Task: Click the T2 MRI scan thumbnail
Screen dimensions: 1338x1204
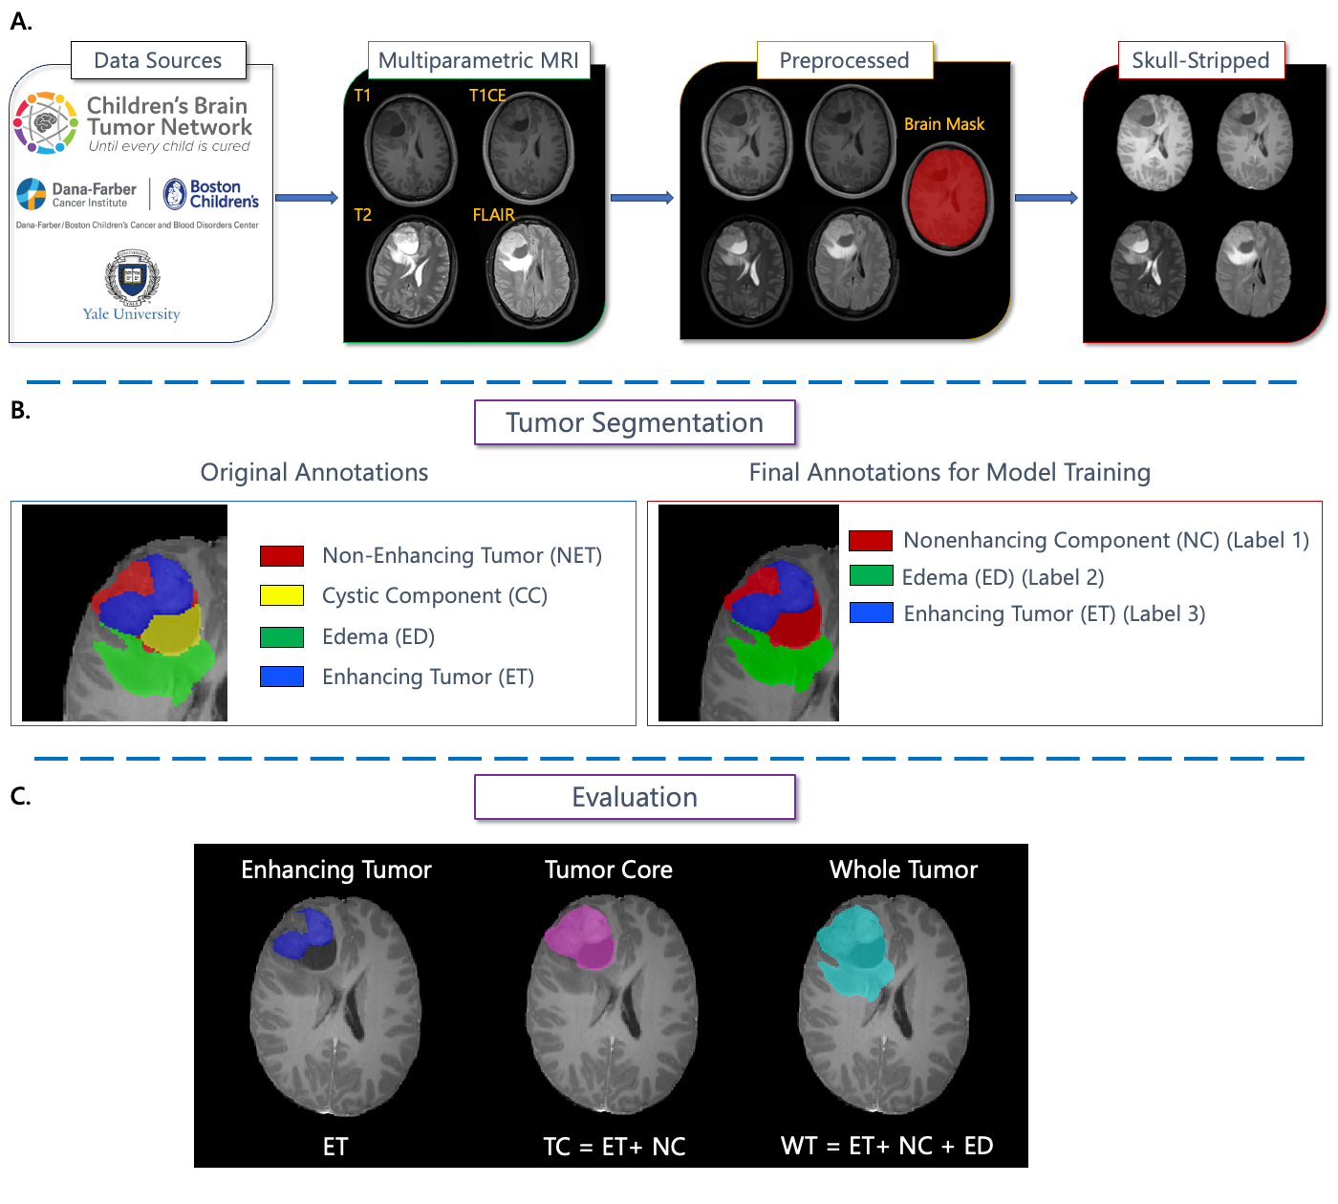Action: [x=414, y=270]
